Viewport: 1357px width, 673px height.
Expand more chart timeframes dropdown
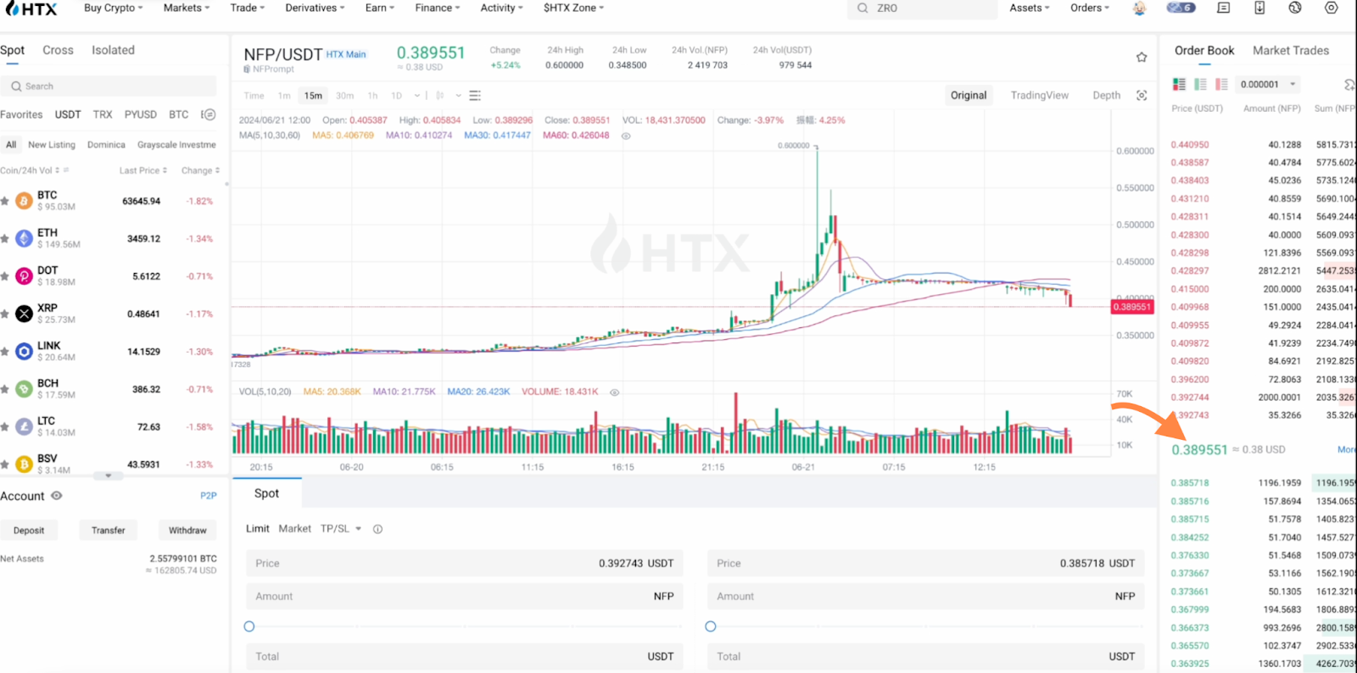coord(417,95)
